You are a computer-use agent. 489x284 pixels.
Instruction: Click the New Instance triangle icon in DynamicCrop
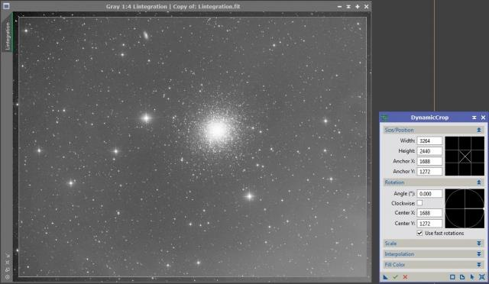click(385, 277)
